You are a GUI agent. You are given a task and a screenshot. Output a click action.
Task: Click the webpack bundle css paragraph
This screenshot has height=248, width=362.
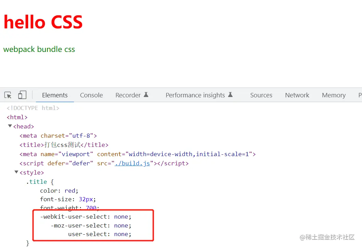(x=39, y=49)
